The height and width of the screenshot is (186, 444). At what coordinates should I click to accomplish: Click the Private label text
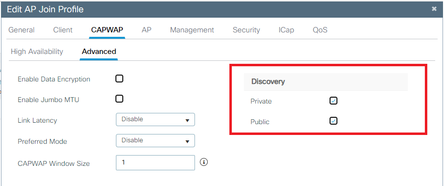tap(261, 102)
